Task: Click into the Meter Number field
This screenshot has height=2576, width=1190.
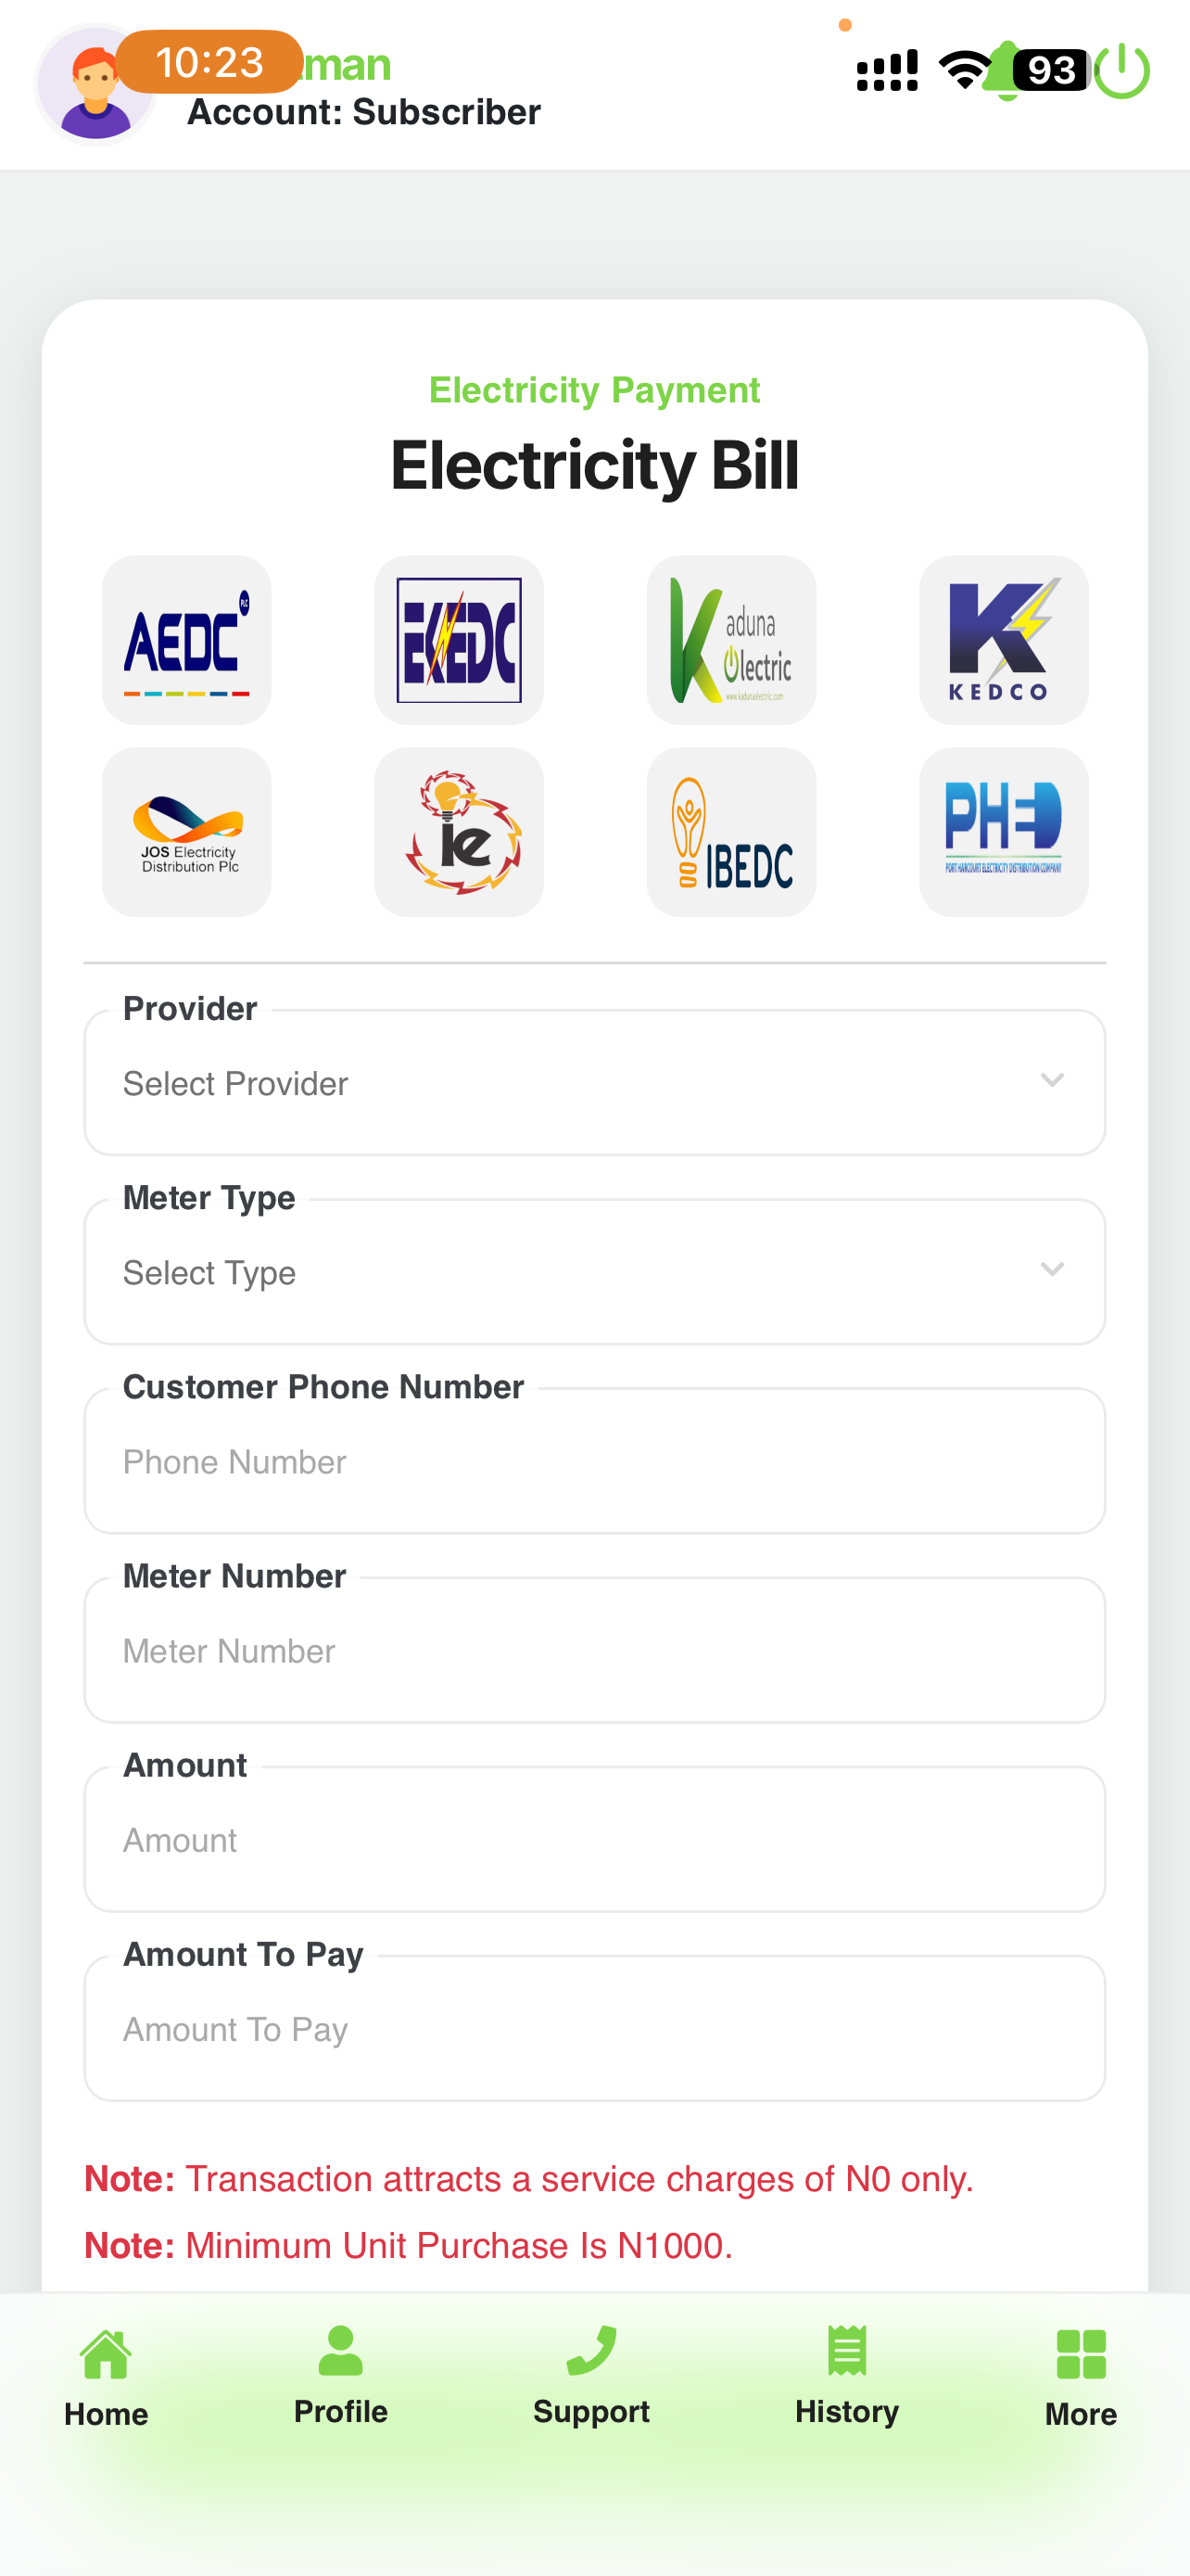Action: coord(594,1650)
